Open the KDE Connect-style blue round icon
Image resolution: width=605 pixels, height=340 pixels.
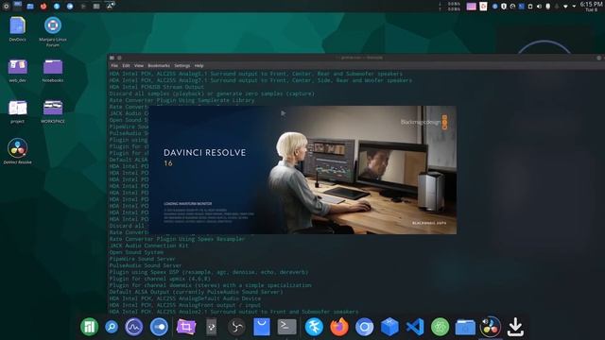coord(314,327)
